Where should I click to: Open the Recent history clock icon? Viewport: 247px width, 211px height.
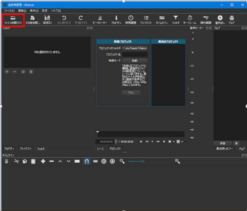[131, 20]
